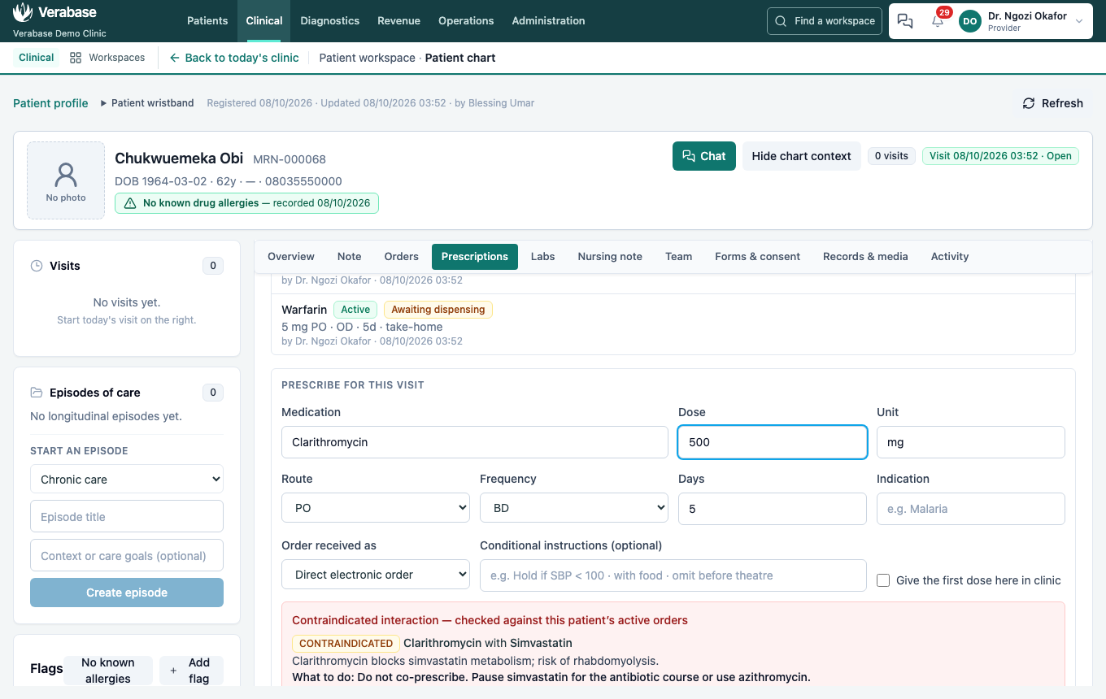The image size is (1106, 699).
Task: Click the allergy warning triangle icon
Action: pyautogui.click(x=130, y=203)
